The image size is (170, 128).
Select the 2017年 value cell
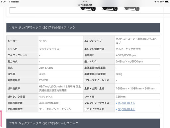(61, 80)
